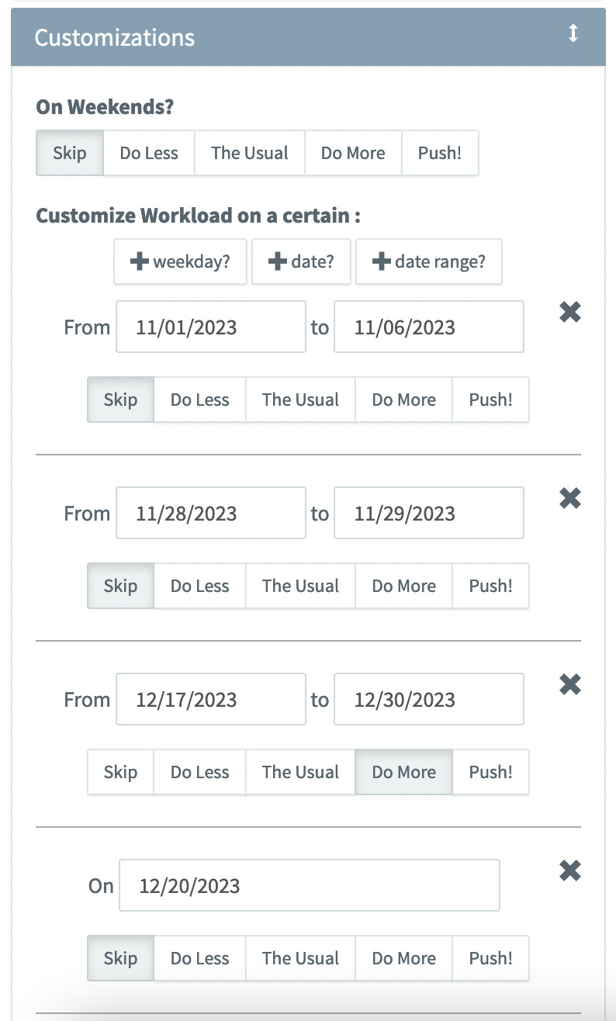Edit the 11/06/2023 end date

pos(428,327)
